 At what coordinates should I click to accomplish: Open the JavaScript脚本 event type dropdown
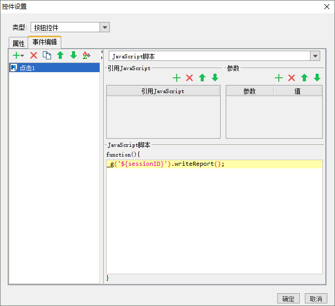pyautogui.click(x=315, y=56)
